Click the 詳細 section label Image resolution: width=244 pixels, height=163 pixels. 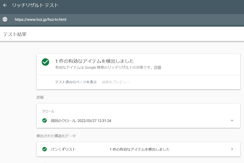click(x=40, y=97)
